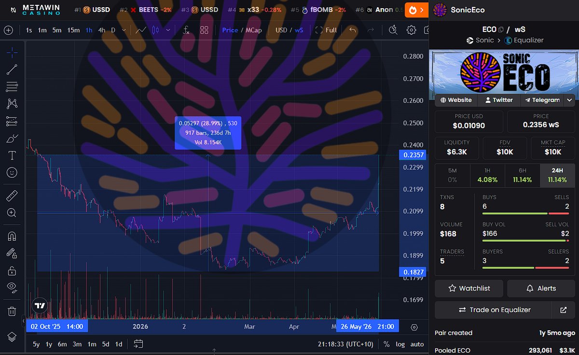Toggle magnet snap mode
Screen dimensions: 579x355
click(x=12, y=236)
